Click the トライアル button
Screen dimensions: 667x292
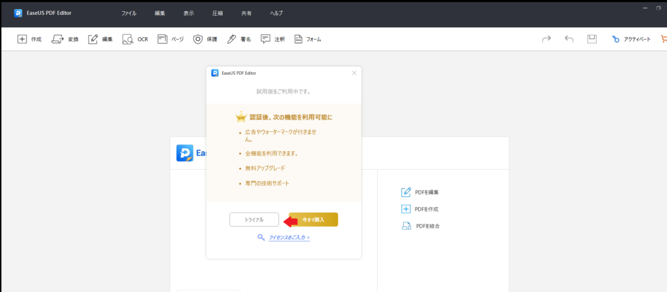click(x=254, y=220)
